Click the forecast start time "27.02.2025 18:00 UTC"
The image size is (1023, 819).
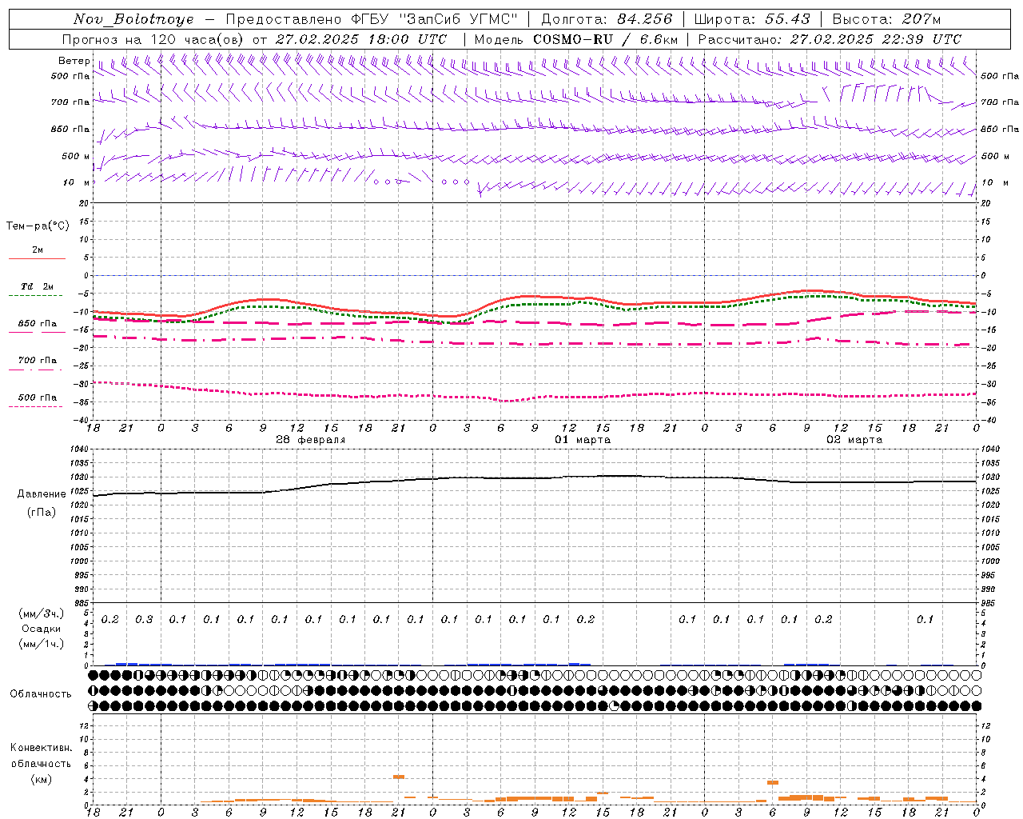pyautogui.click(x=361, y=39)
